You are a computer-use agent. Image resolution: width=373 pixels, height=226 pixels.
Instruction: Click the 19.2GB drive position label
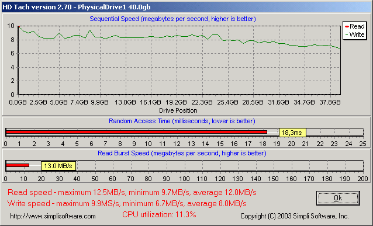point(176,102)
